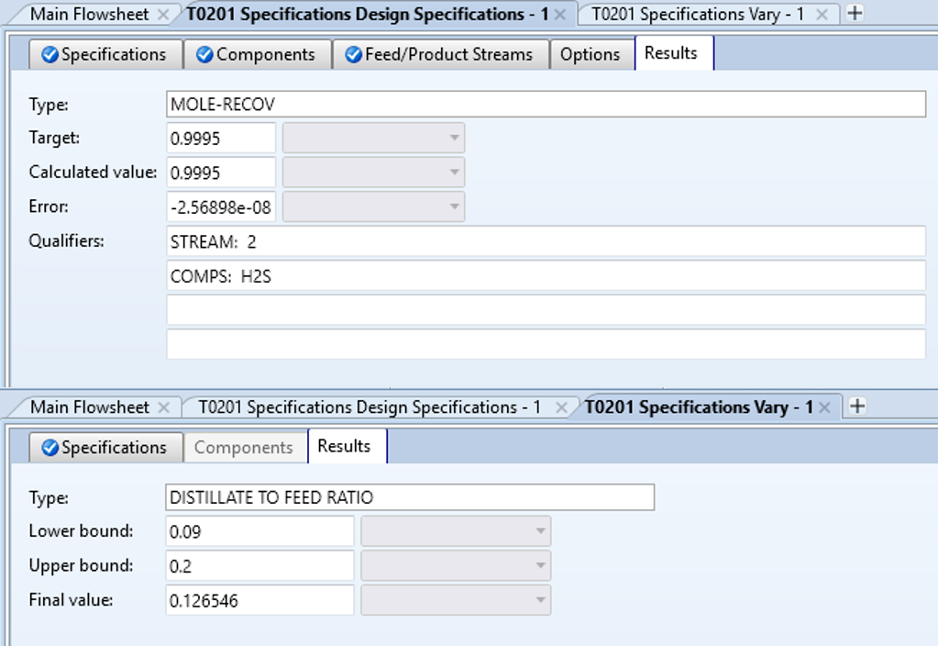The width and height of the screenshot is (938, 646).
Task: Open new tab plus icon in lower panel
Action: click(x=857, y=406)
